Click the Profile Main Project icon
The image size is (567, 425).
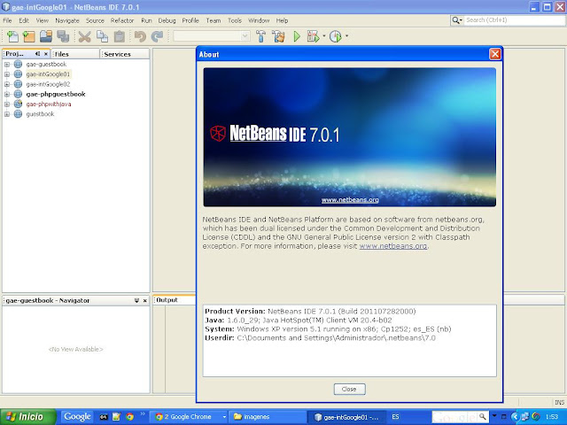click(x=336, y=36)
